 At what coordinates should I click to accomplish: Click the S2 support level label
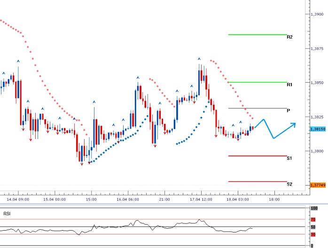coord(289,184)
